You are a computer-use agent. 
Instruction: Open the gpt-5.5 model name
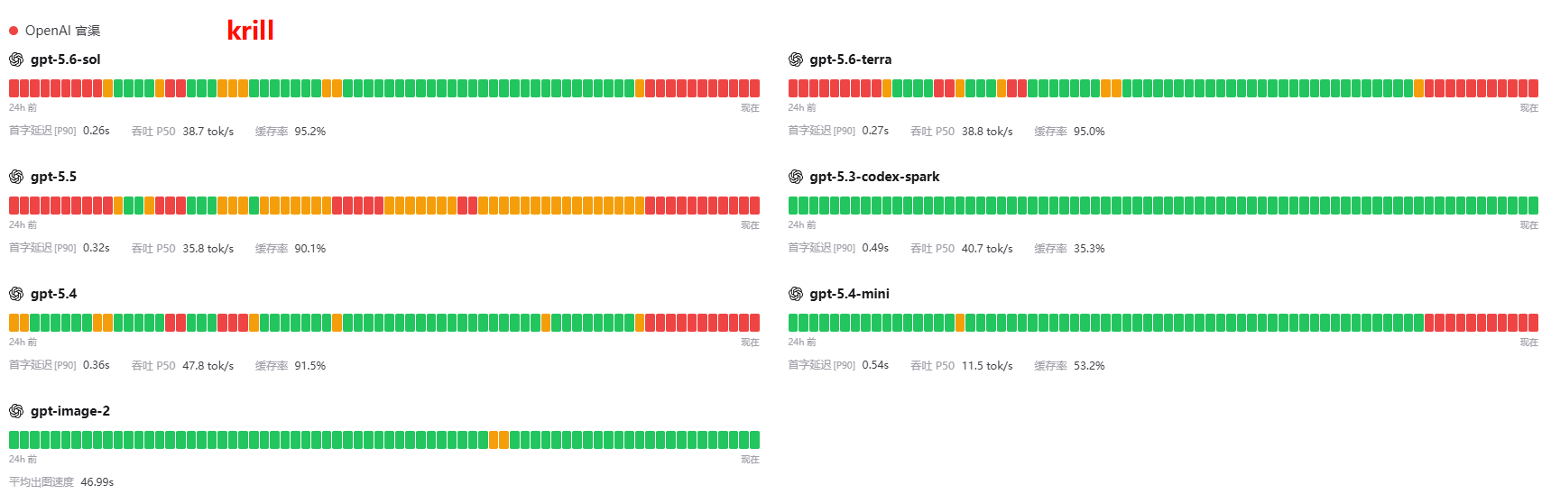[x=53, y=177]
